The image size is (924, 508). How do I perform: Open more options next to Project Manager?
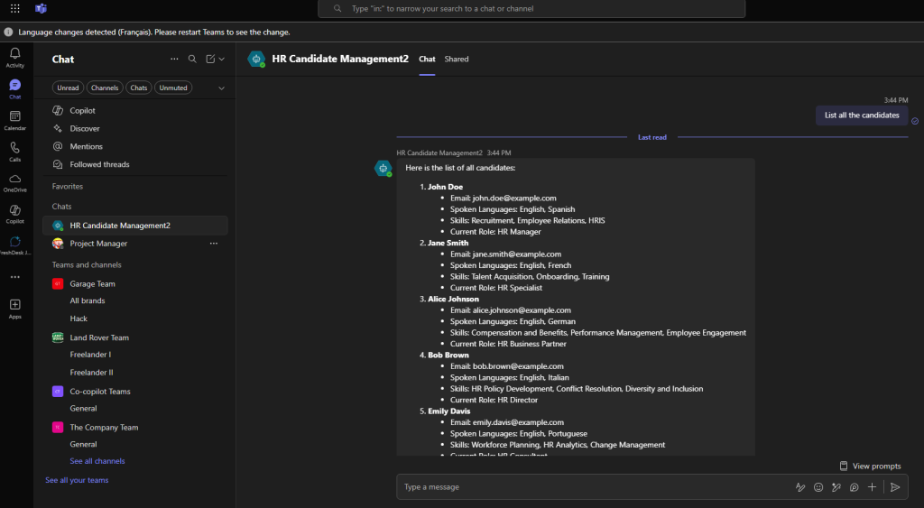[214, 244]
